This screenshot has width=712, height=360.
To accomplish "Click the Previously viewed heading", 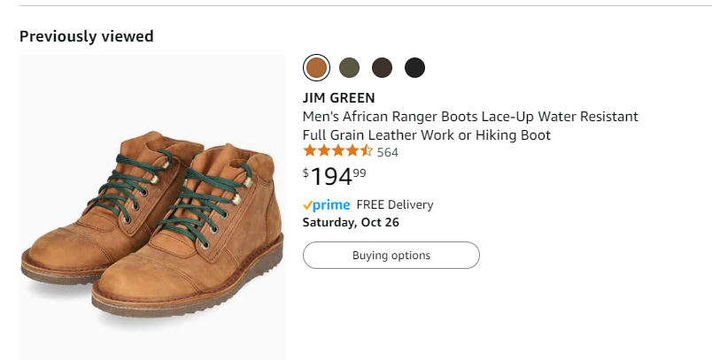I will pyautogui.click(x=87, y=36).
